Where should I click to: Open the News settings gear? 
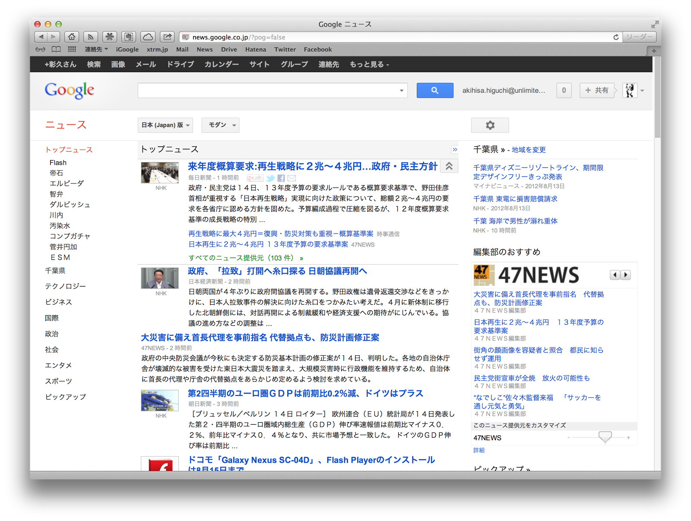click(x=490, y=125)
